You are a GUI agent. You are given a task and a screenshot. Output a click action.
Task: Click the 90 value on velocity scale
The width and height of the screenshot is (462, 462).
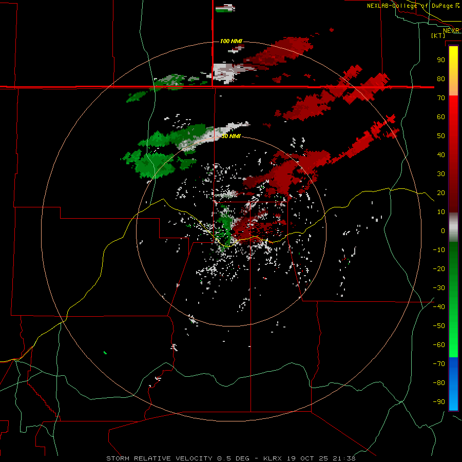[441, 60]
